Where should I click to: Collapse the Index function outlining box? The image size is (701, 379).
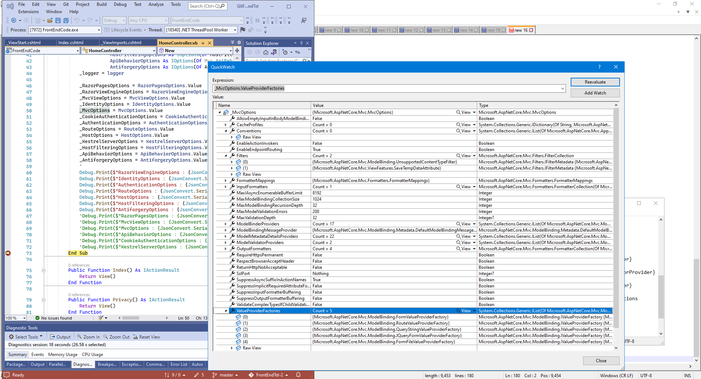[x=43, y=270]
